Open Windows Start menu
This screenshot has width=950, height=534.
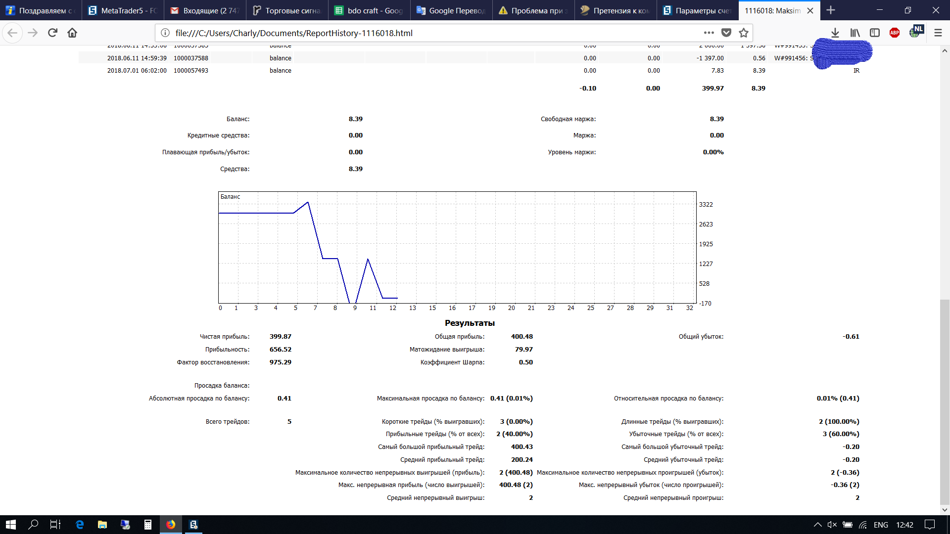pyautogui.click(x=11, y=525)
